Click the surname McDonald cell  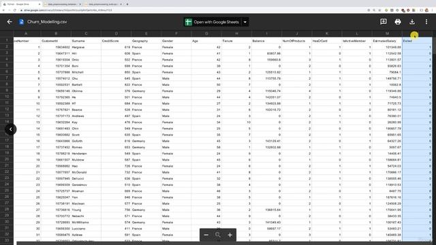click(x=86, y=172)
